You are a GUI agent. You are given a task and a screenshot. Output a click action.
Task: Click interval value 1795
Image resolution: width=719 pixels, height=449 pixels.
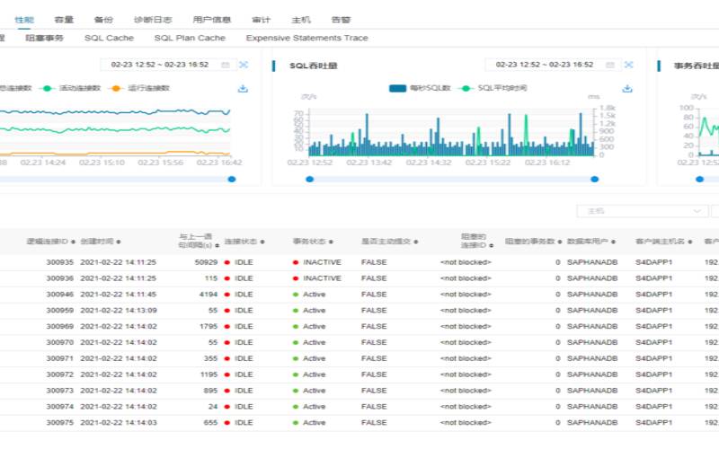click(x=209, y=326)
